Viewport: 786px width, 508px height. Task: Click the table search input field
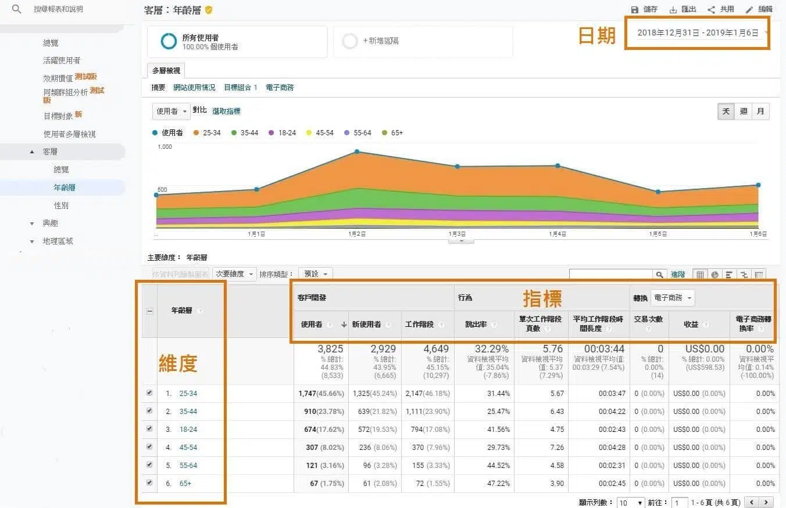click(x=611, y=275)
